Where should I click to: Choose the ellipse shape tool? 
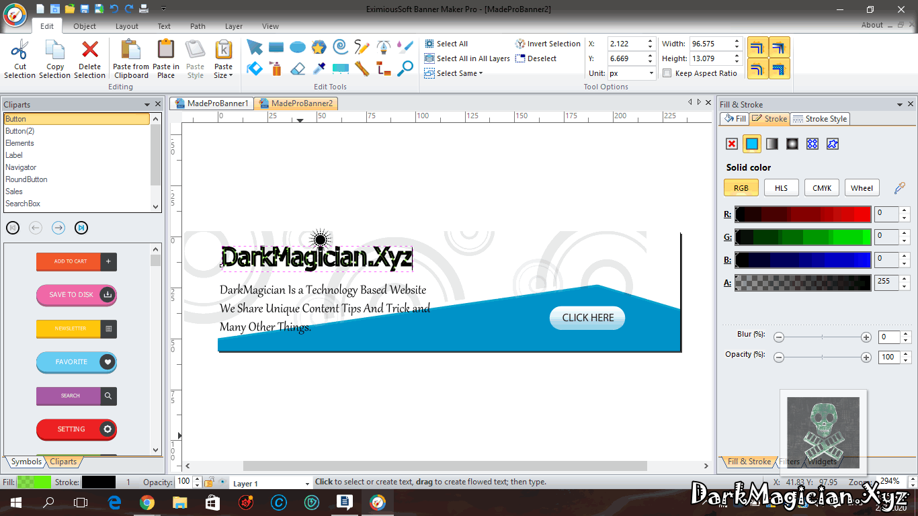pos(298,47)
